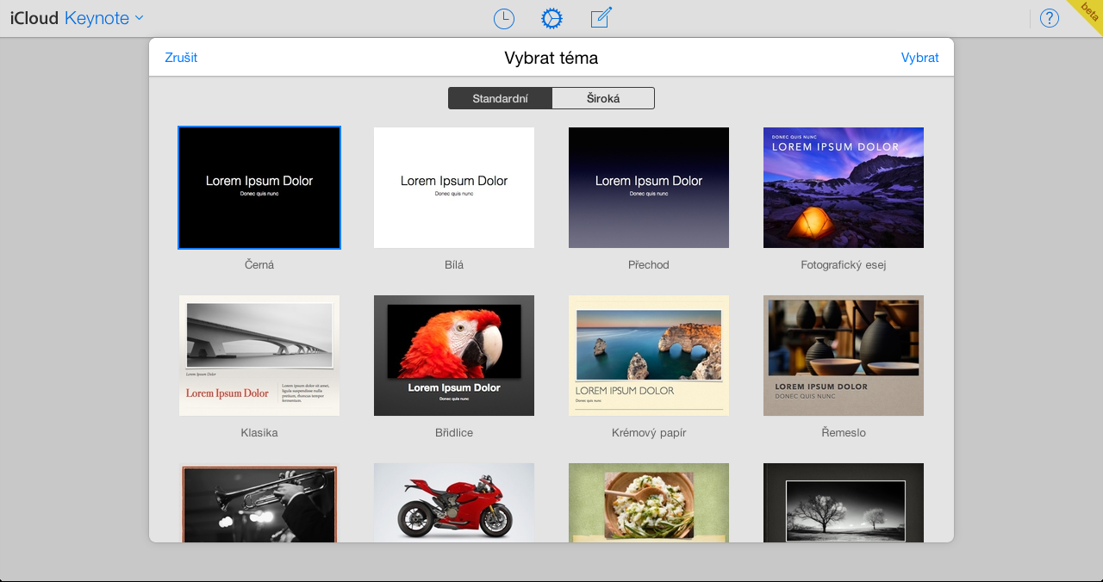Pick the Krémový papír theme
This screenshot has height=582, width=1103.
click(649, 356)
